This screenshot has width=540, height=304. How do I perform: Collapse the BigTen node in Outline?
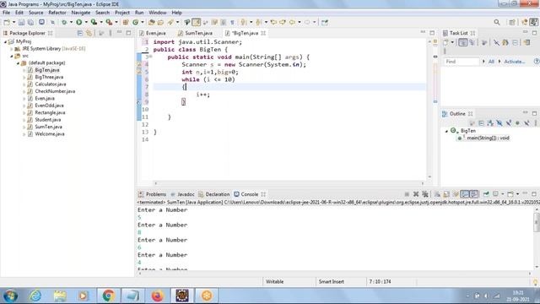coord(446,131)
